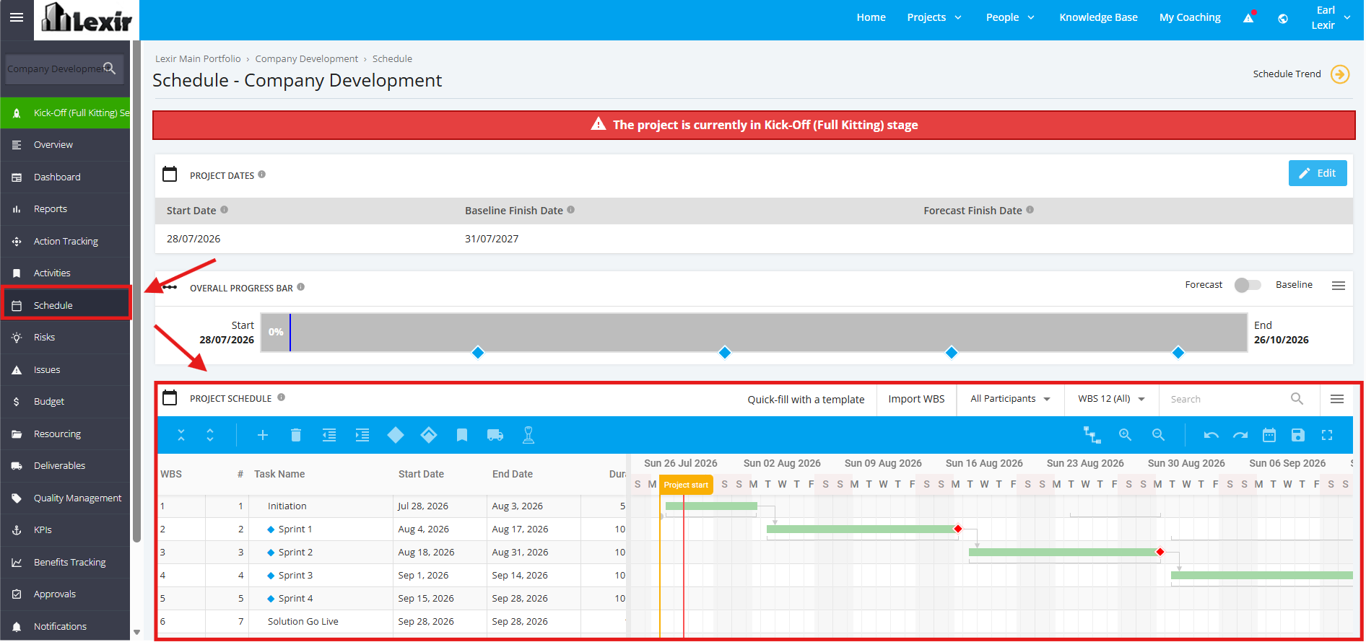Image resolution: width=1366 pixels, height=642 pixels.
Task: Select the Initiation task row name
Action: pyautogui.click(x=287, y=506)
